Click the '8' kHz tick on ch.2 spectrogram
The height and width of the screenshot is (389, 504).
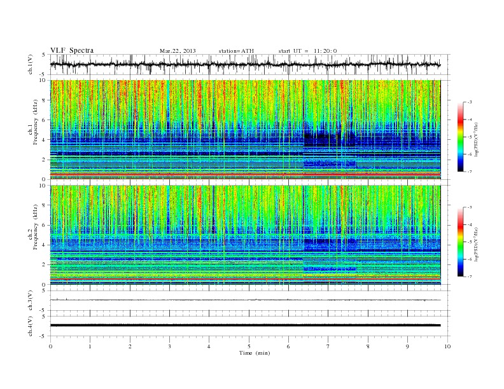44,205
